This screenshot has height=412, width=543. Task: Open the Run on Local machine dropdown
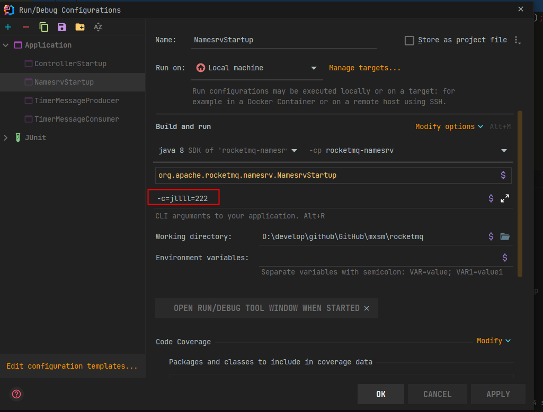click(x=256, y=68)
